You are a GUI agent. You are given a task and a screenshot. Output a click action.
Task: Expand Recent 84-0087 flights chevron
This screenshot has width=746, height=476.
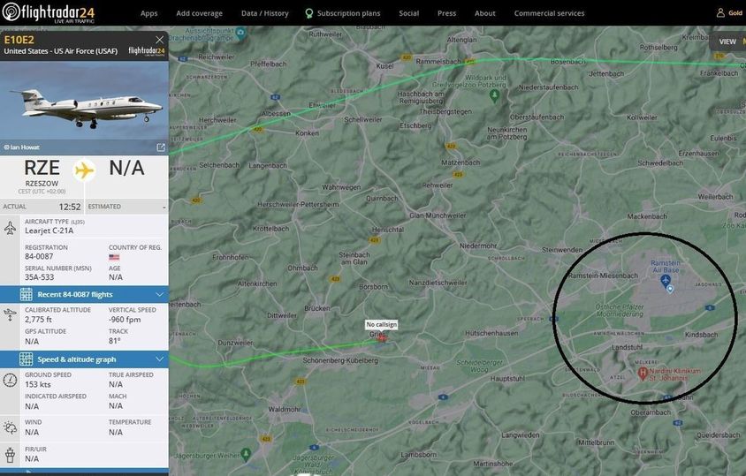pos(160,294)
